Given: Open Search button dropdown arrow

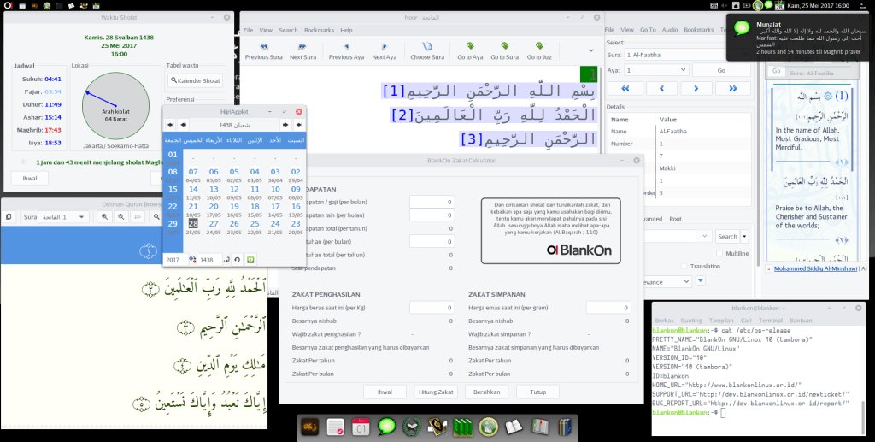Looking at the screenshot, I should pyautogui.click(x=744, y=237).
